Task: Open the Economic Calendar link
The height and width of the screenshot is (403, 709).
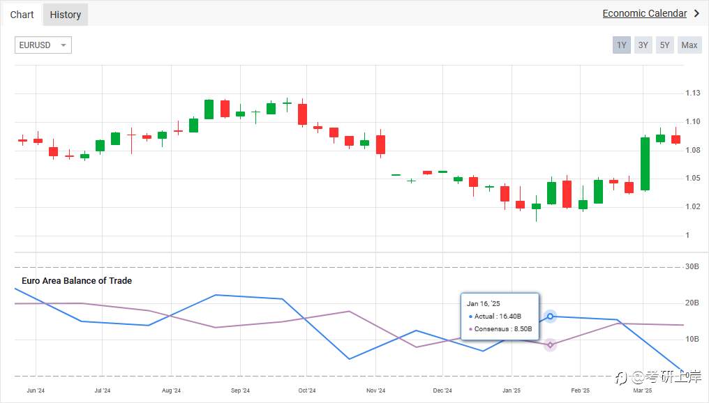Action: pyautogui.click(x=644, y=13)
